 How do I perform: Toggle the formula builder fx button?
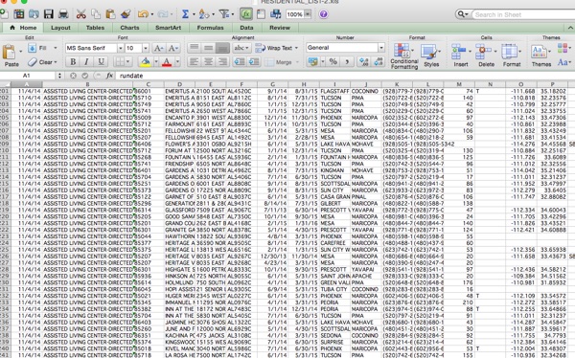246,14
